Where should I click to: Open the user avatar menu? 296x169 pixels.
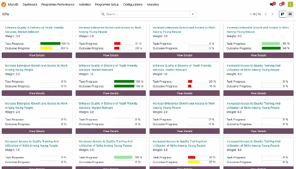[x=290, y=4]
